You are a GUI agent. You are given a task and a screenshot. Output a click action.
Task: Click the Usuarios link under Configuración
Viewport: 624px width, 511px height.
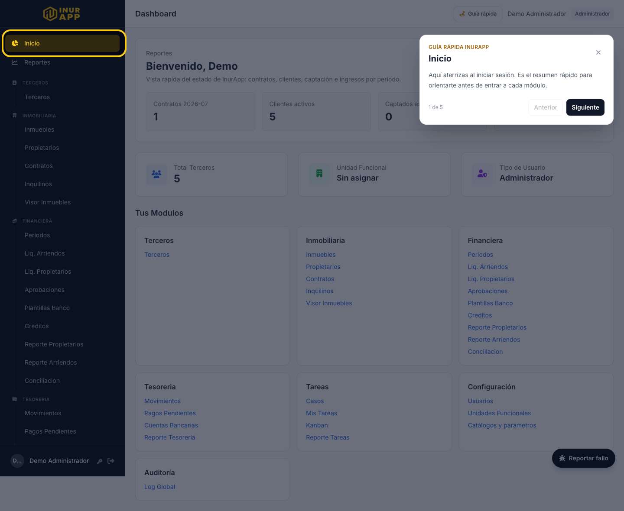[481, 401]
